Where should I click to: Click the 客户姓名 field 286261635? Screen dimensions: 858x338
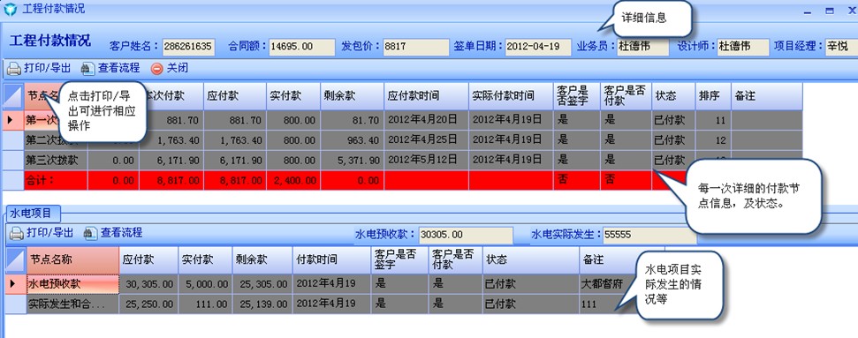tap(189, 47)
